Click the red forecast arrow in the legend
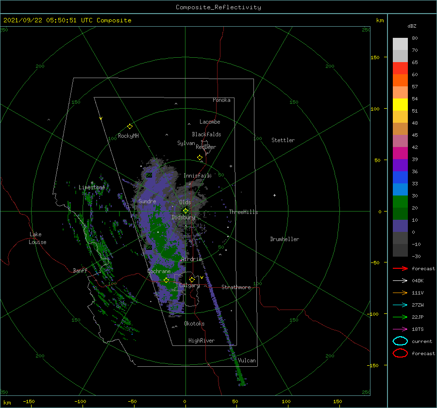 (400, 268)
